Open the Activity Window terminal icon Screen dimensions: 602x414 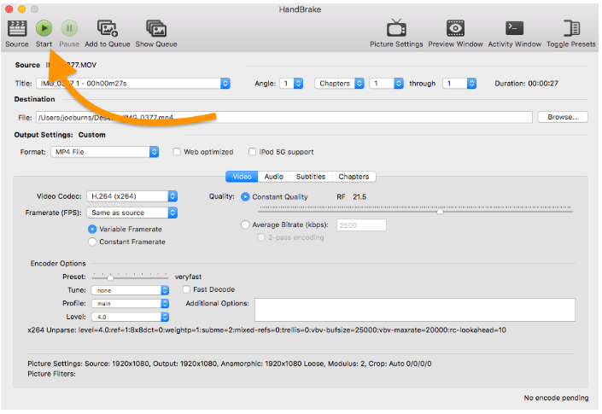point(514,28)
